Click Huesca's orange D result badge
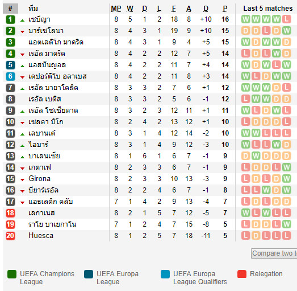The width and height of the screenshot is (297, 291). 256,236
